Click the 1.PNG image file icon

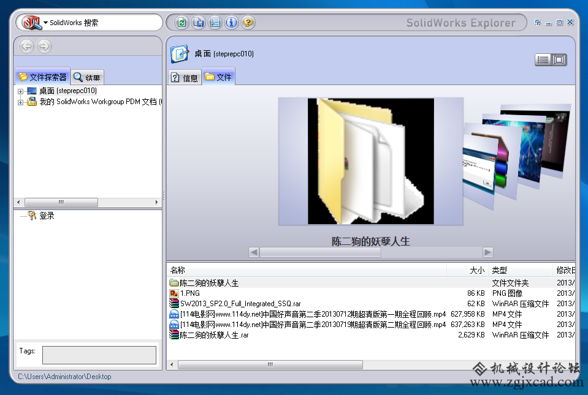[x=174, y=293]
